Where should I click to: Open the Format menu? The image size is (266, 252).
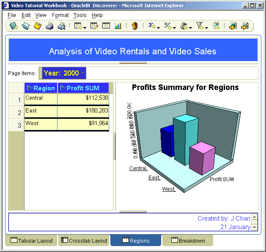pos(60,15)
